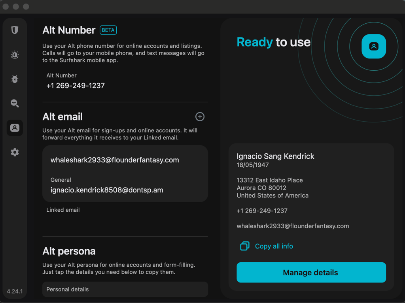Viewport: 405px width, 303px height.
Task: Click the name Ignacio Sang Kendrick
Action: click(275, 156)
